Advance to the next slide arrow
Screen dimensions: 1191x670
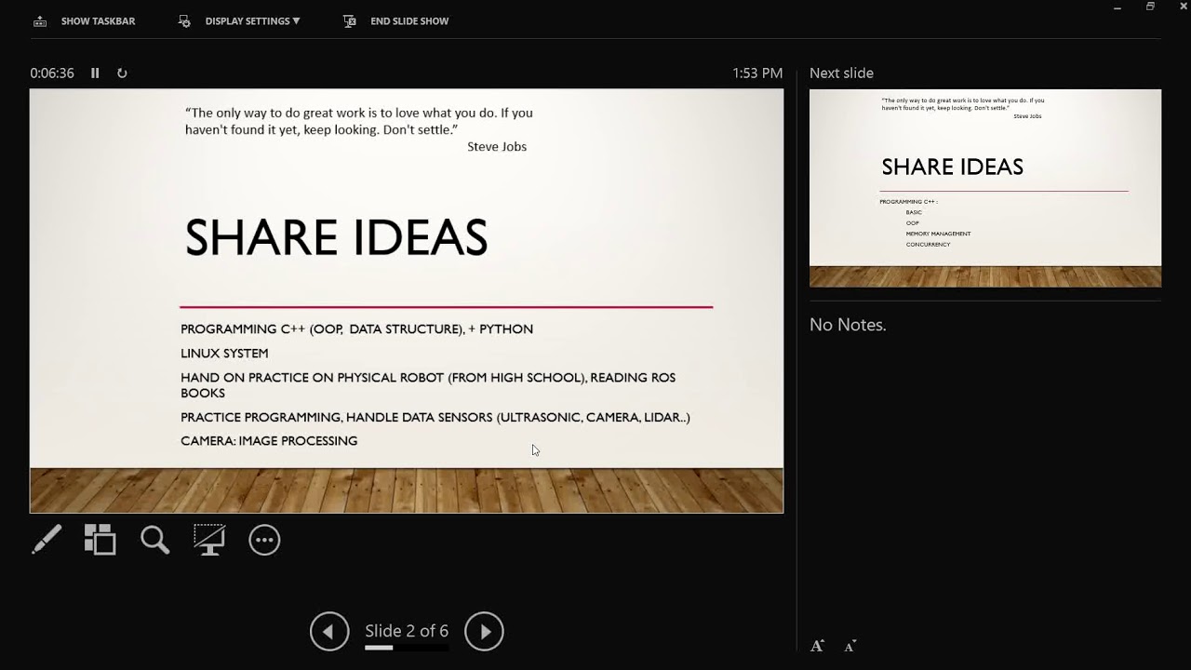[484, 631]
